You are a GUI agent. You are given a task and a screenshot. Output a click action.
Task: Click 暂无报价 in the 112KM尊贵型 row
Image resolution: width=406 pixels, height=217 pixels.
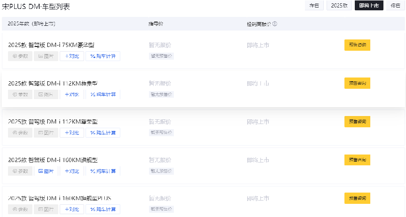[x=160, y=84]
